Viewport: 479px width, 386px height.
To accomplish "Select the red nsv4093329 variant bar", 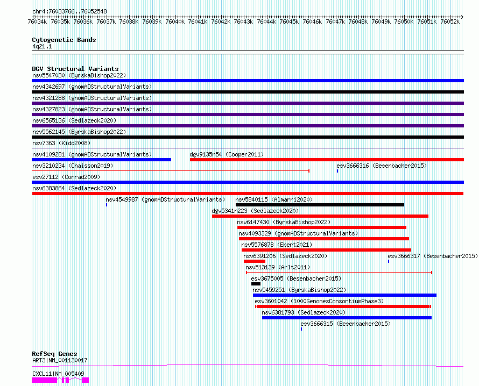I will (x=324, y=239).
